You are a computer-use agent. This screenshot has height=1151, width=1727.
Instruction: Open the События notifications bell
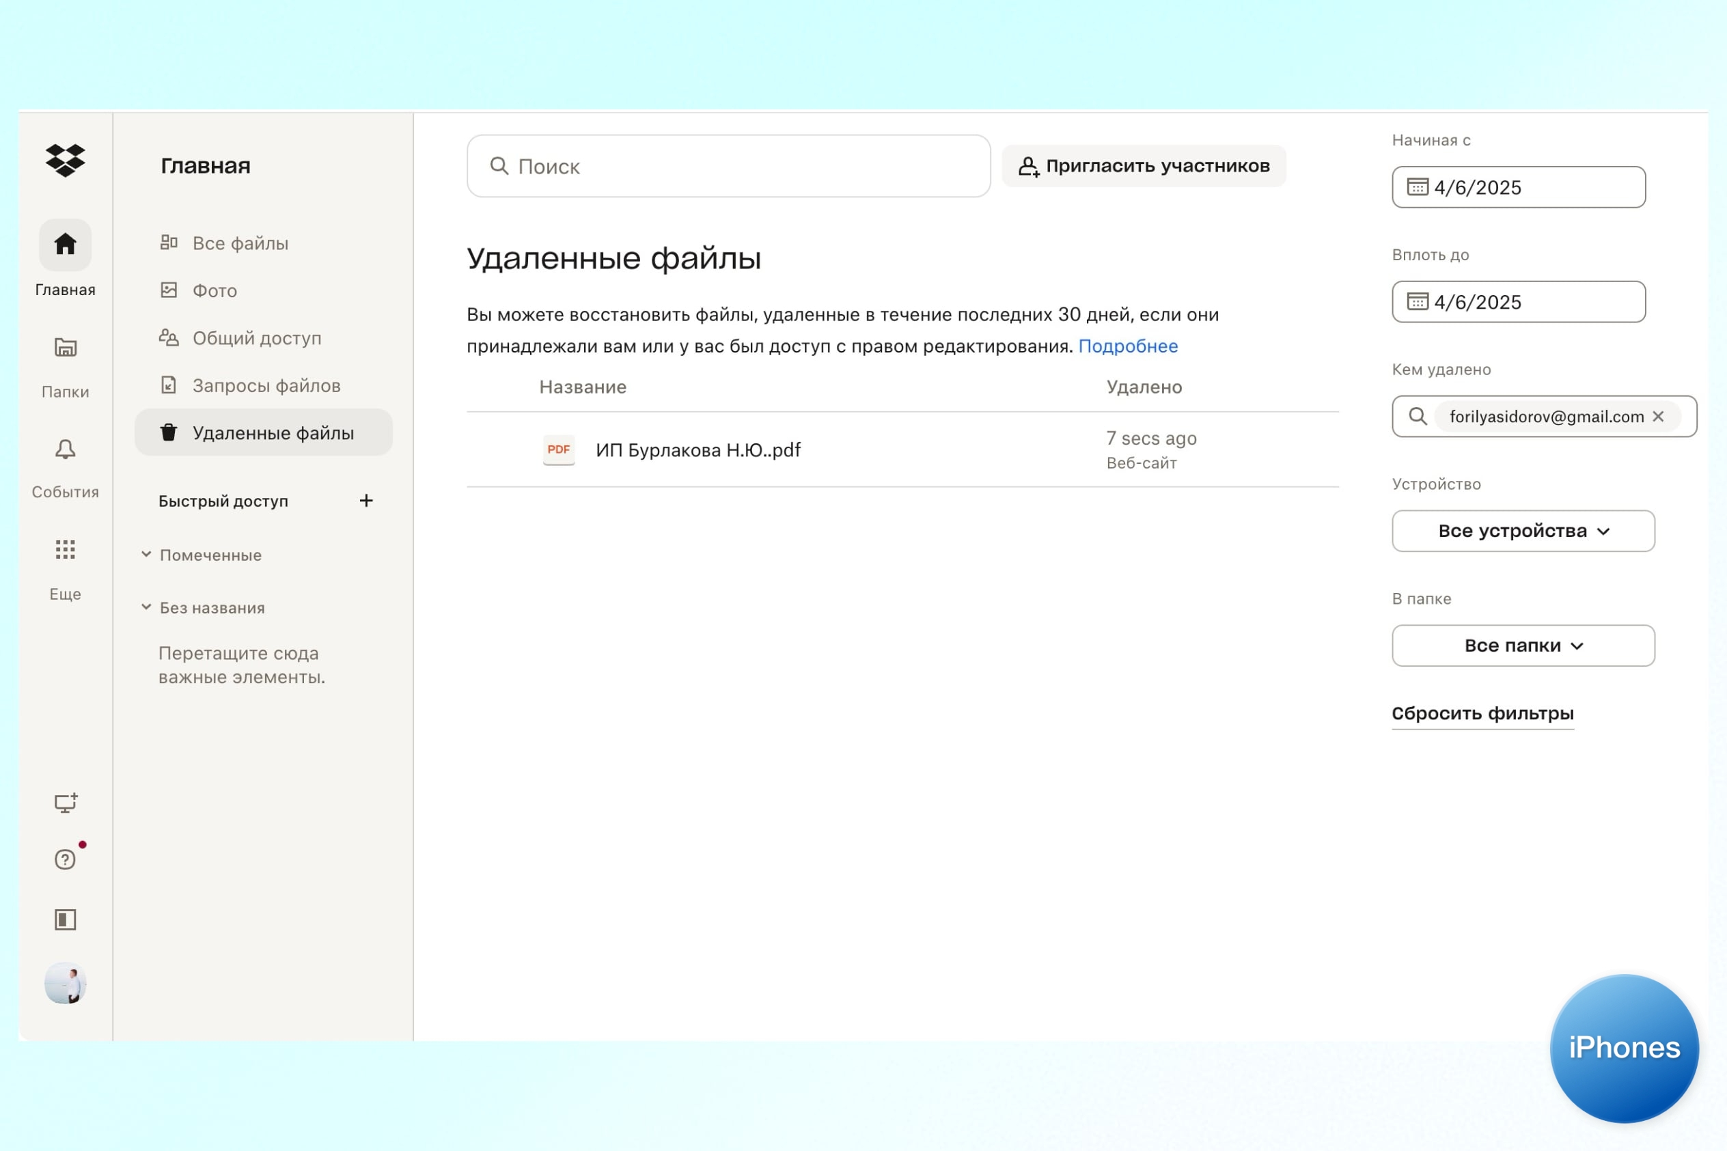tap(66, 449)
